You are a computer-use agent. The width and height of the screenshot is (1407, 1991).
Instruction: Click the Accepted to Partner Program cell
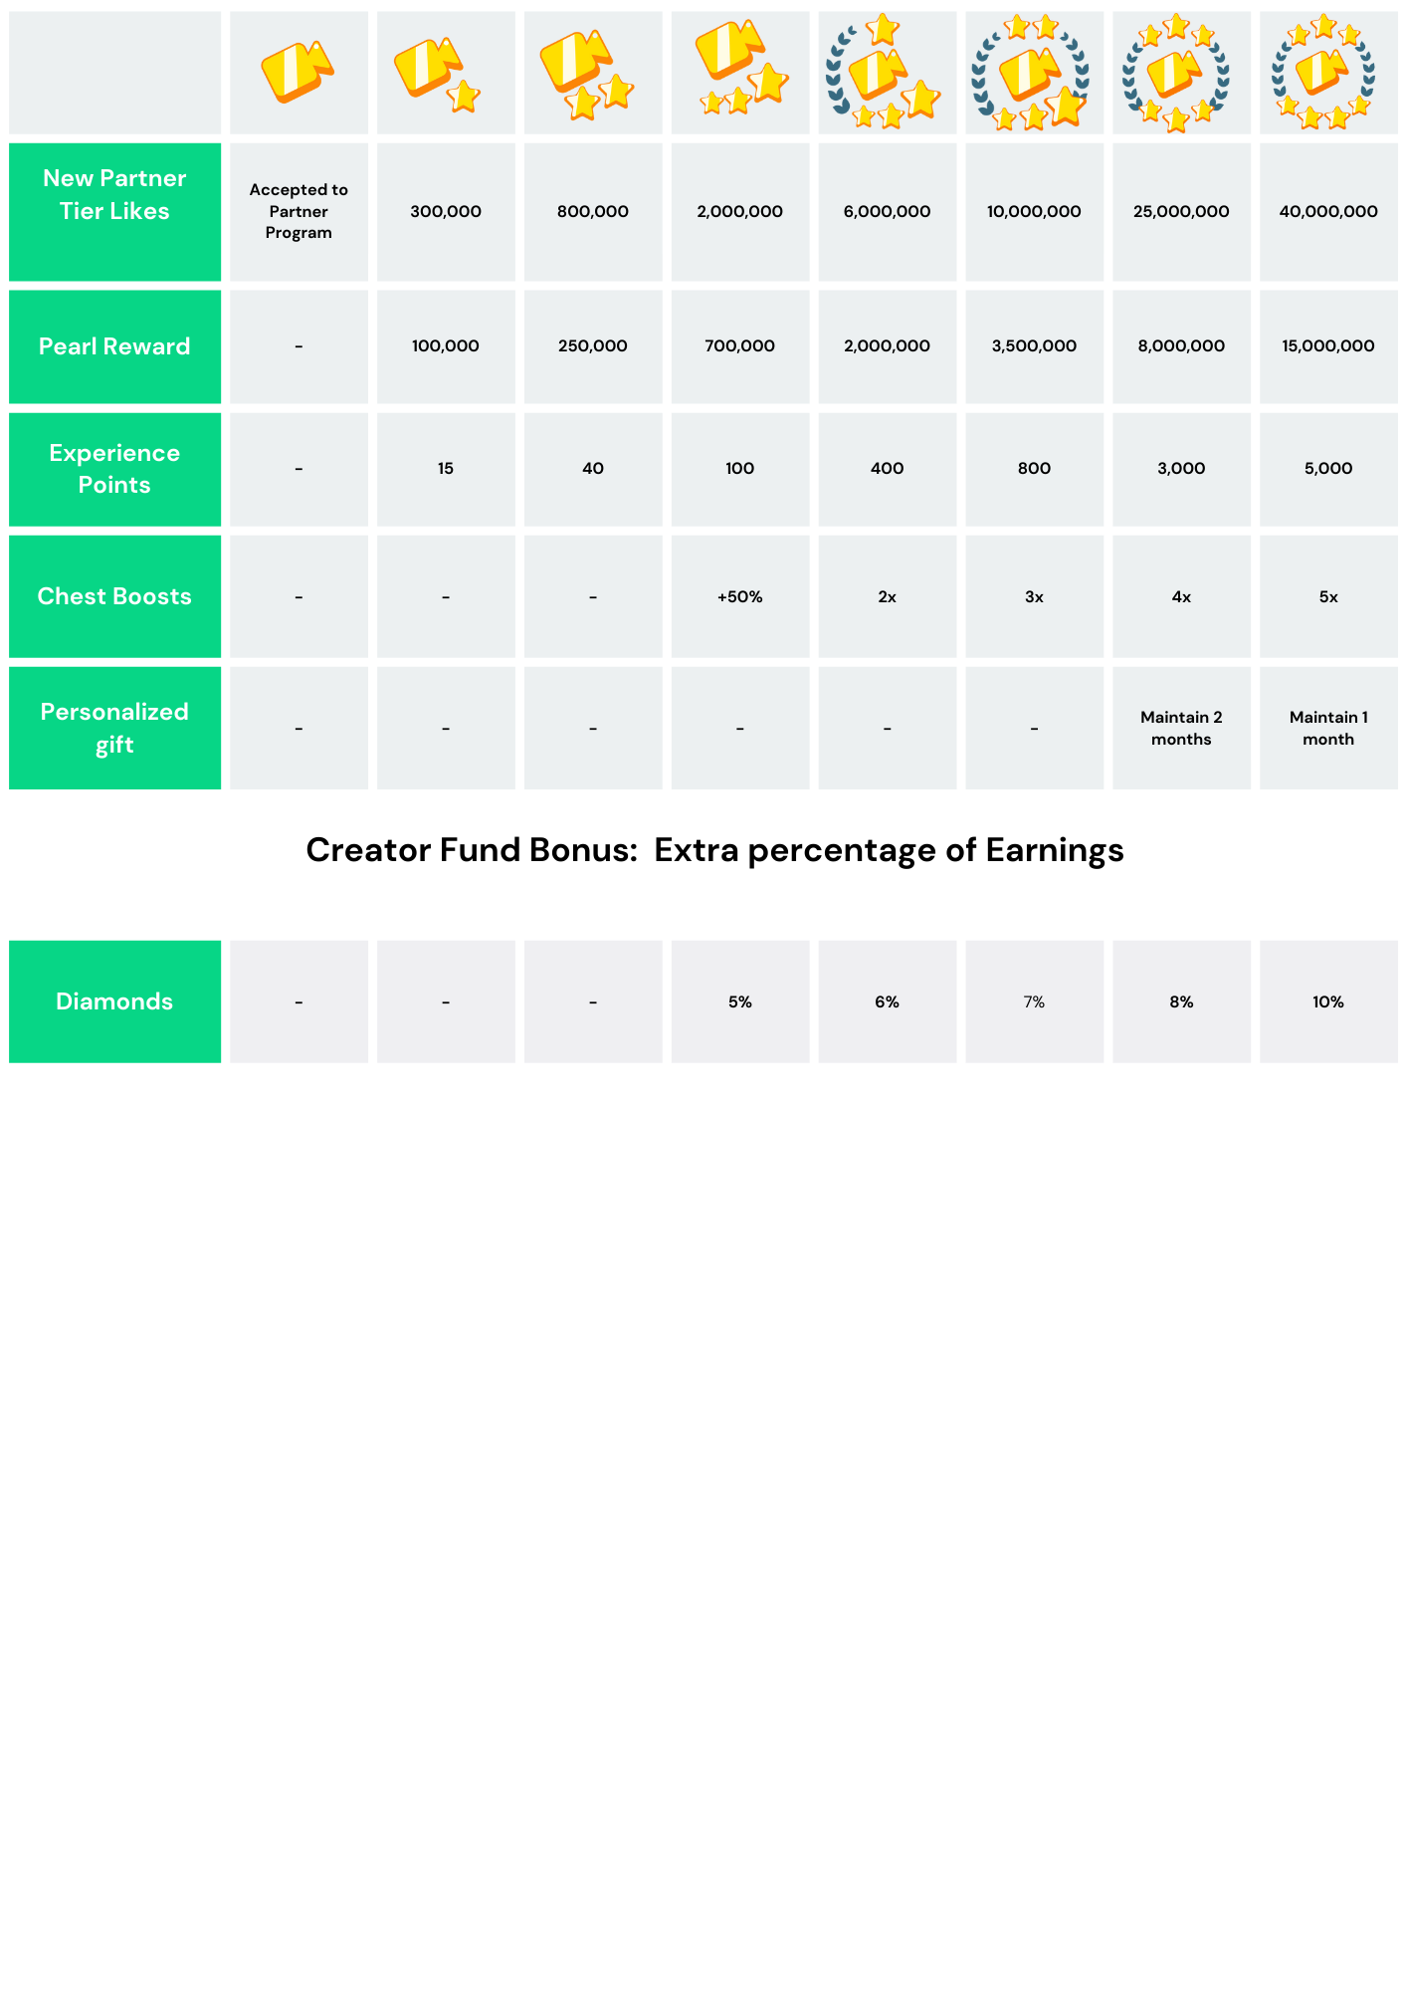coord(299,211)
